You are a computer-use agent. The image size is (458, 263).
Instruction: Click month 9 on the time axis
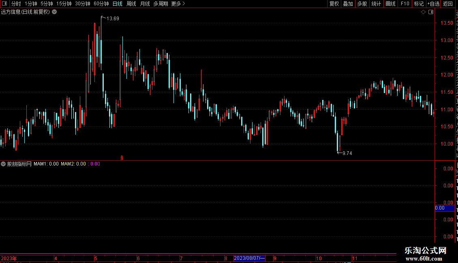(x=275, y=258)
